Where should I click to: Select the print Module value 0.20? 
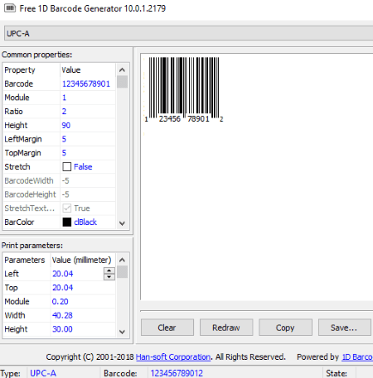[60, 302]
